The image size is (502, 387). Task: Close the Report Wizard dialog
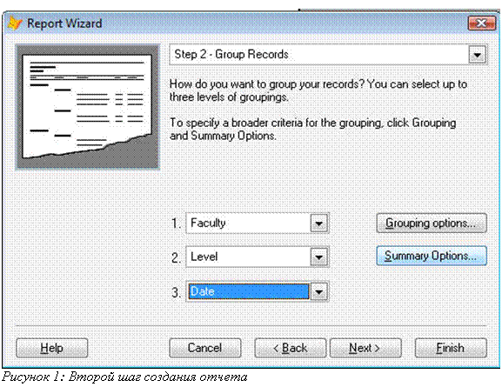(x=481, y=23)
